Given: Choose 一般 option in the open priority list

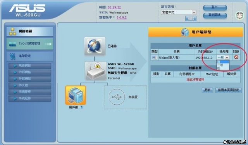Looking at the screenshot, I should point(223,65).
